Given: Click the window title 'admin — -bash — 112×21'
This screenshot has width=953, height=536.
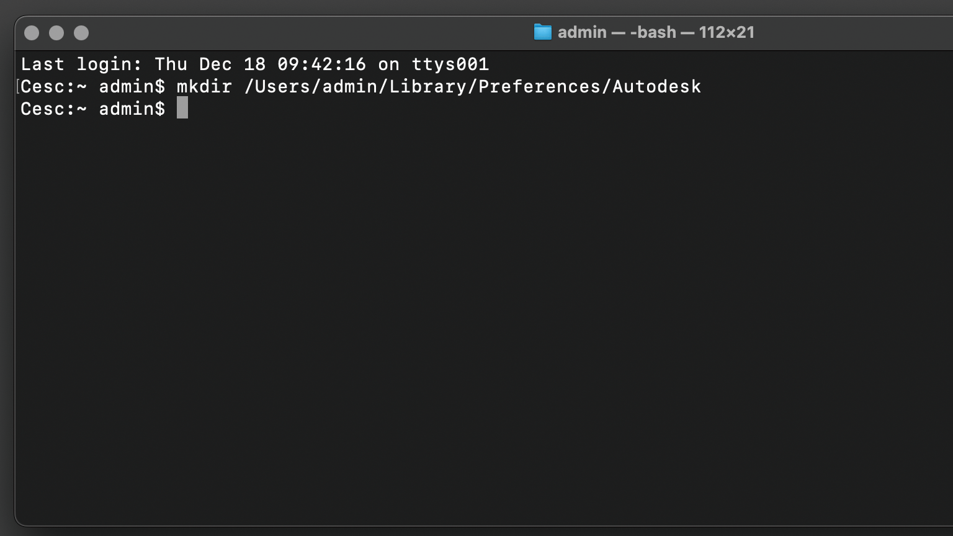Looking at the screenshot, I should [x=655, y=32].
